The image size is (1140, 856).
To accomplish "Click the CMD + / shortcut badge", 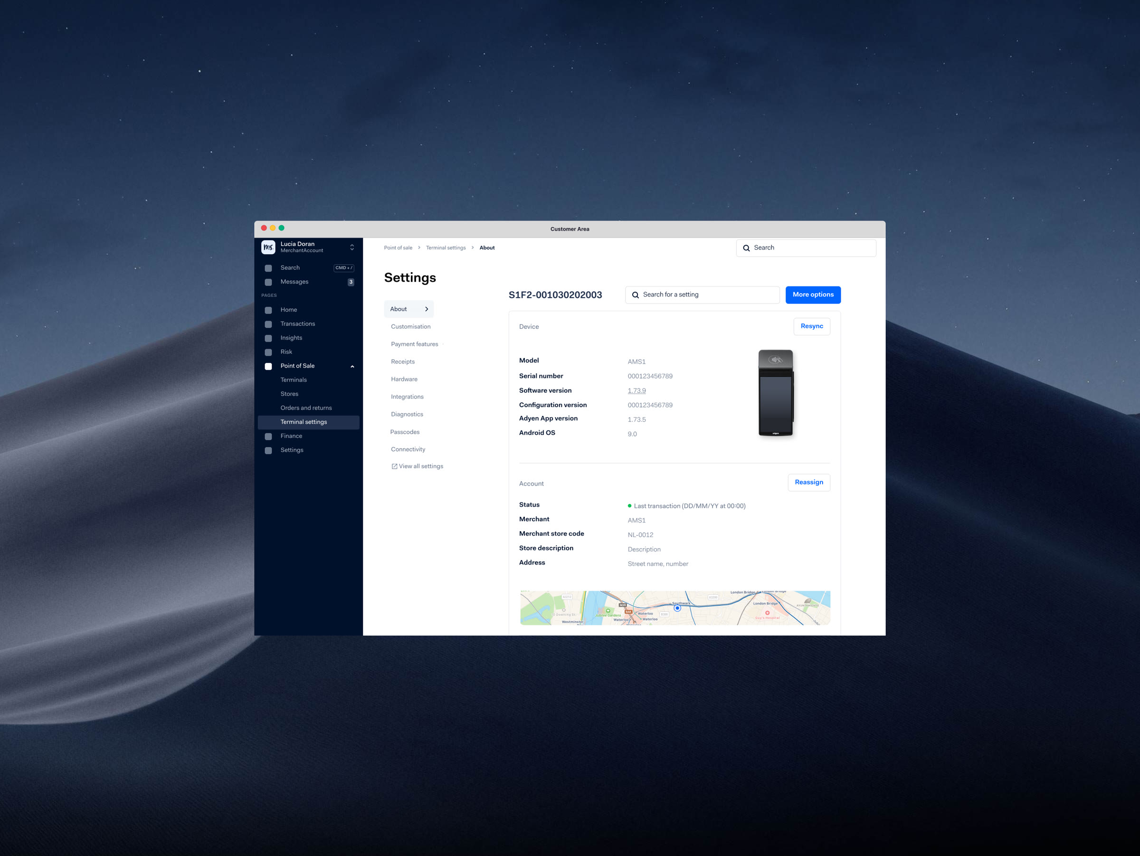I will (x=344, y=268).
